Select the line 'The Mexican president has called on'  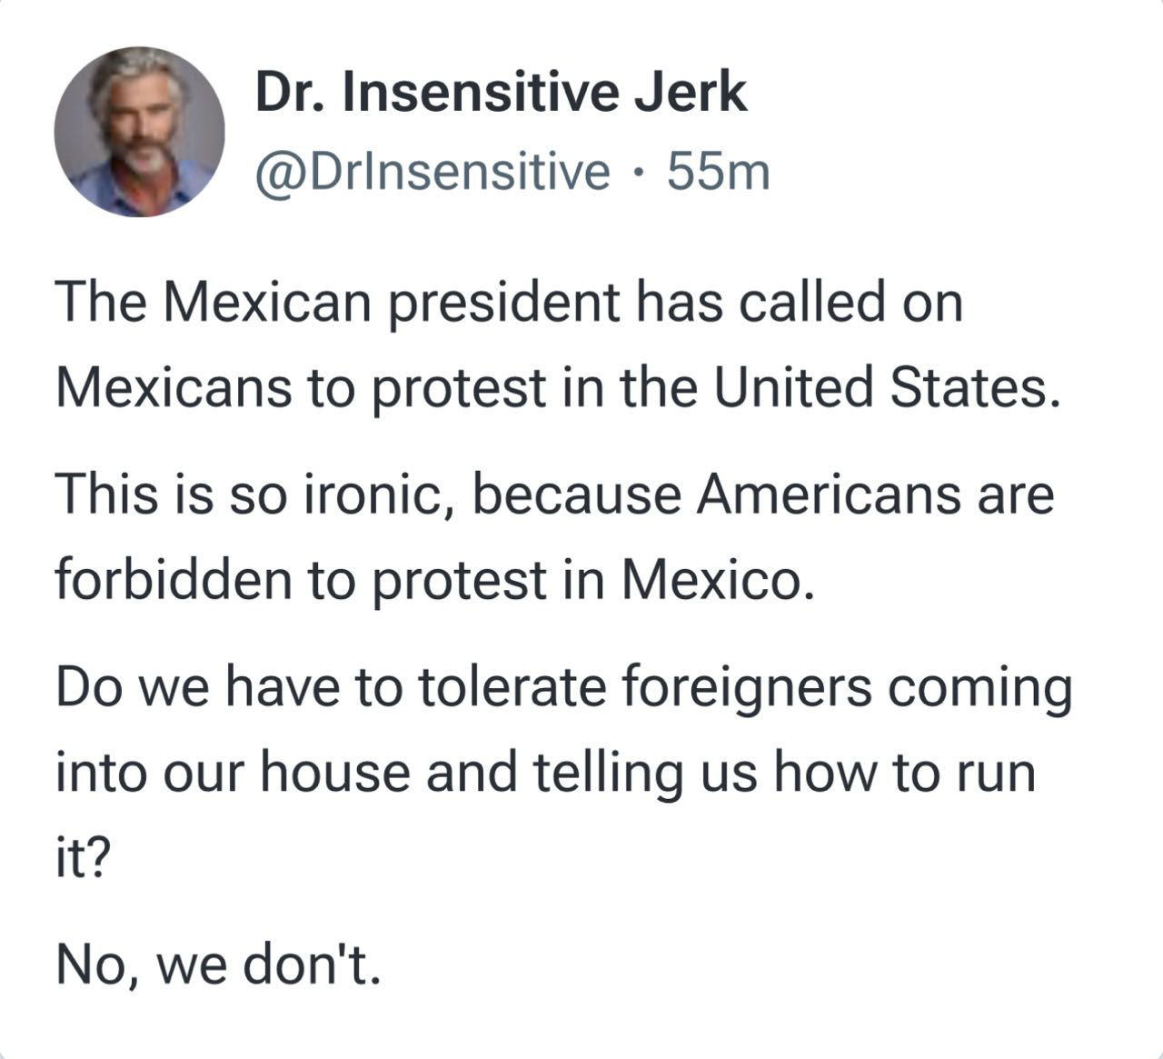(x=509, y=302)
